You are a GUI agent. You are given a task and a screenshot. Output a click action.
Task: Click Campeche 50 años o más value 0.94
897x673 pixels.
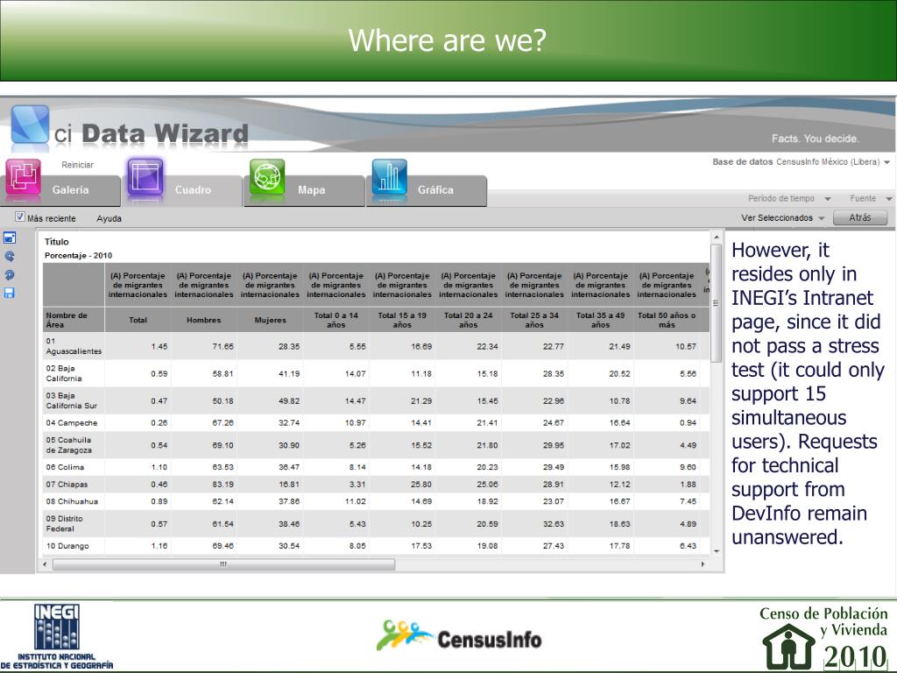(x=689, y=423)
